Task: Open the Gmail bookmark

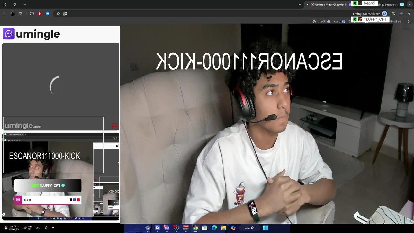Action: point(395,22)
